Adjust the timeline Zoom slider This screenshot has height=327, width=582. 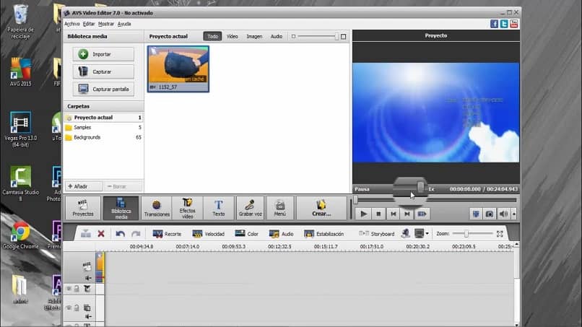466,233
